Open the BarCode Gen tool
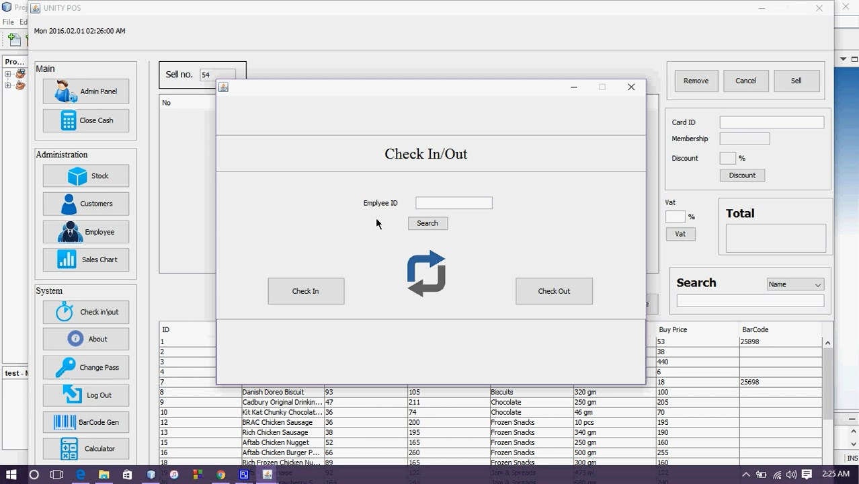This screenshot has width=859, height=484. [x=85, y=421]
